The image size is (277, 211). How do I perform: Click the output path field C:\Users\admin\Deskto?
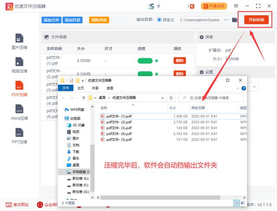point(200,20)
